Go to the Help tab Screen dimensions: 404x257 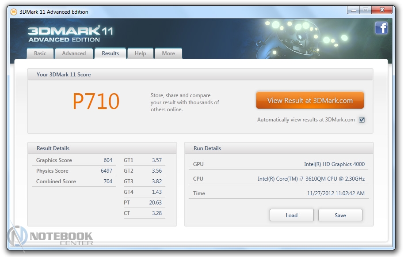click(x=140, y=53)
